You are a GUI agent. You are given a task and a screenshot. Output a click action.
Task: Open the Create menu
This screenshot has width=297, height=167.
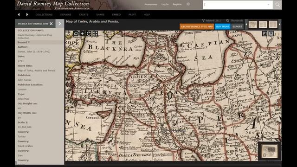click(x=84, y=14)
